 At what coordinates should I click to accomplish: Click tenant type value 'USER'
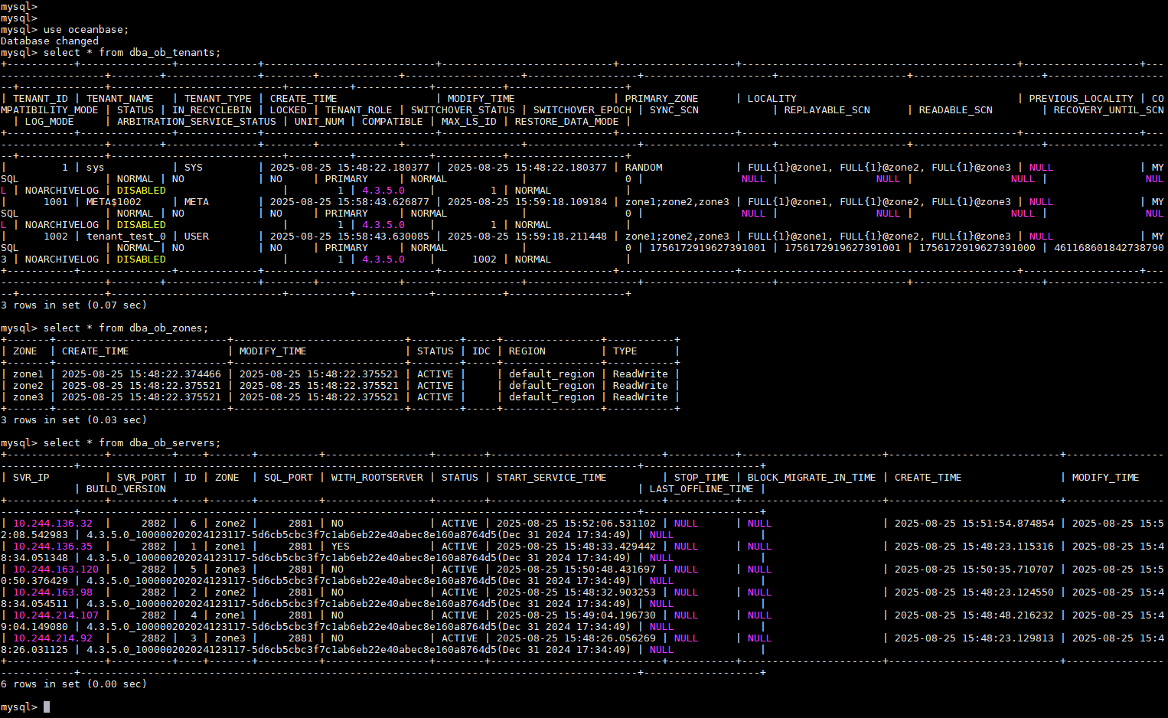(x=197, y=237)
